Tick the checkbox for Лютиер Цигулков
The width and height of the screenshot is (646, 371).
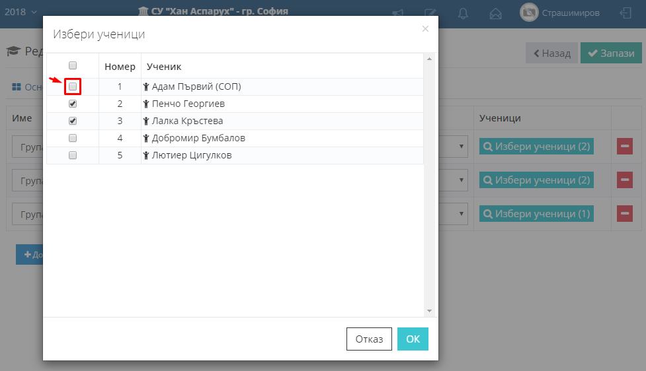pyautogui.click(x=73, y=156)
